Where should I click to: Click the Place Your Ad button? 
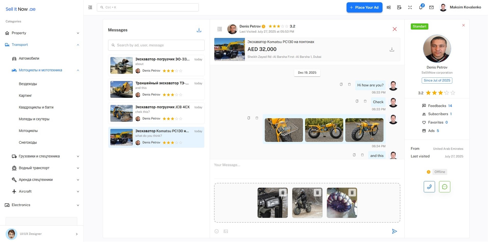(364, 7)
